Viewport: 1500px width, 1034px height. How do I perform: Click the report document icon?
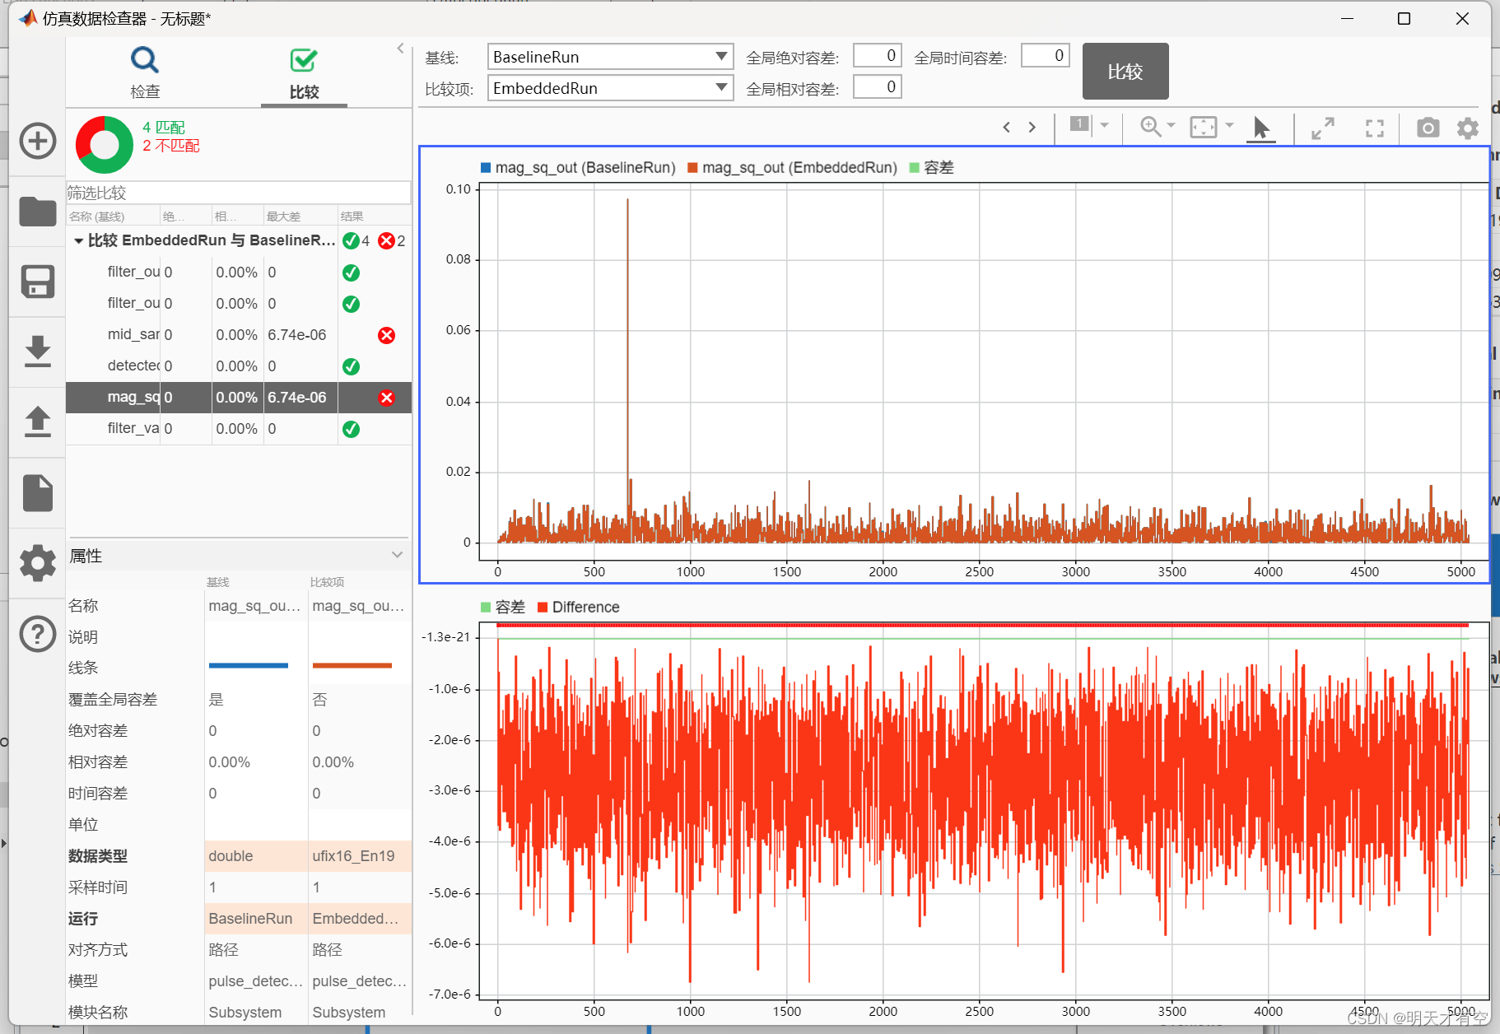[x=38, y=492]
